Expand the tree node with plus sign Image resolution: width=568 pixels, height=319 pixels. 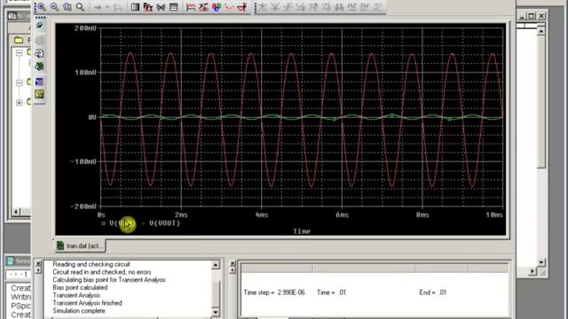[x=20, y=103]
